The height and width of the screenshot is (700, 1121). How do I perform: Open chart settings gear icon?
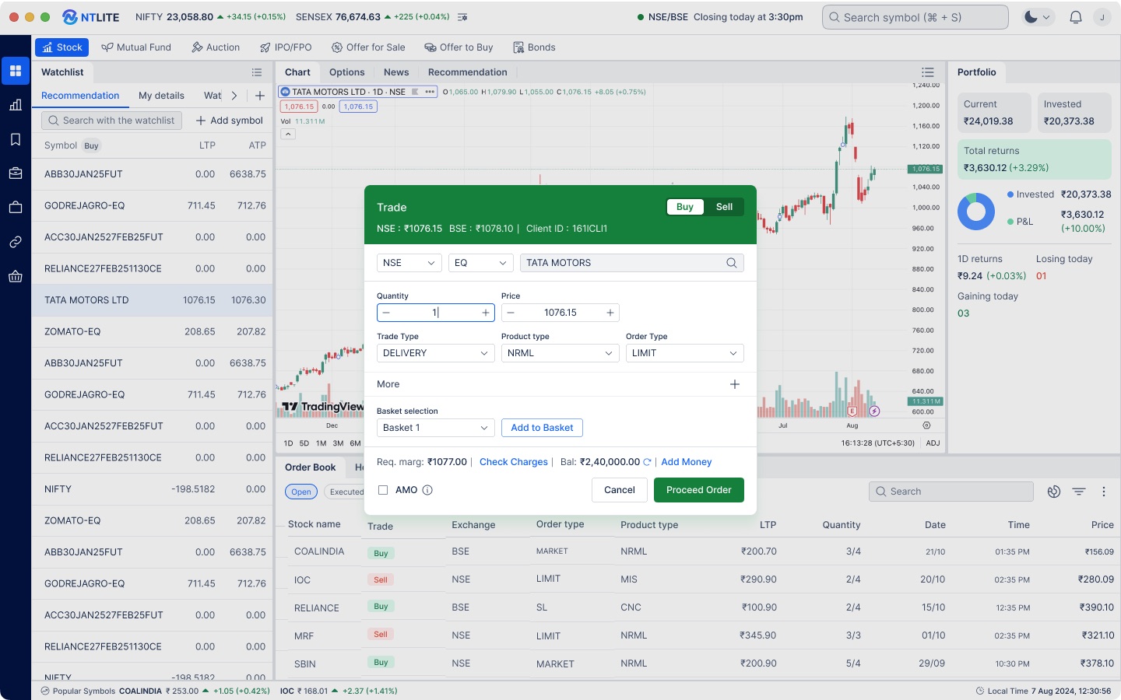pos(926,425)
